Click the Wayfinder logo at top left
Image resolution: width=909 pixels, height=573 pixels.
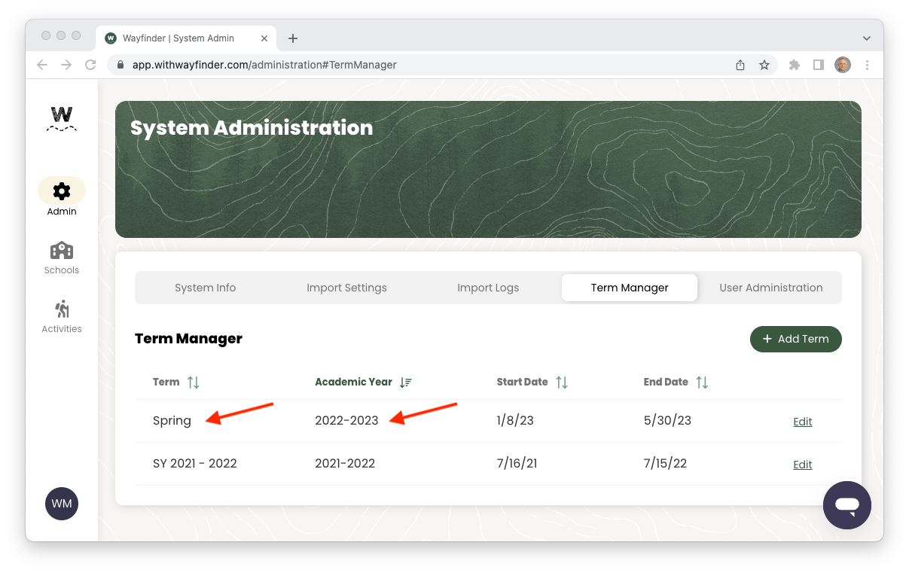point(61,118)
